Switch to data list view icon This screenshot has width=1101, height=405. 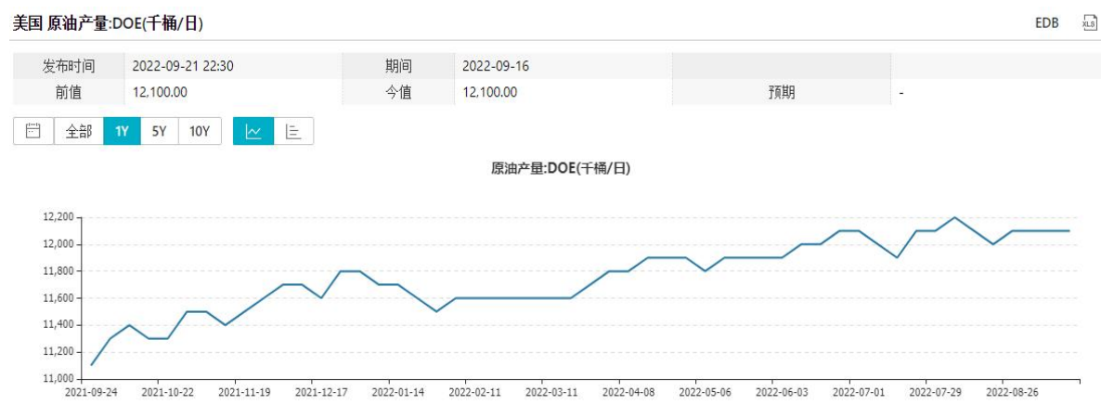(x=293, y=131)
